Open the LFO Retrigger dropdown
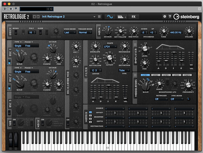 [161, 99]
